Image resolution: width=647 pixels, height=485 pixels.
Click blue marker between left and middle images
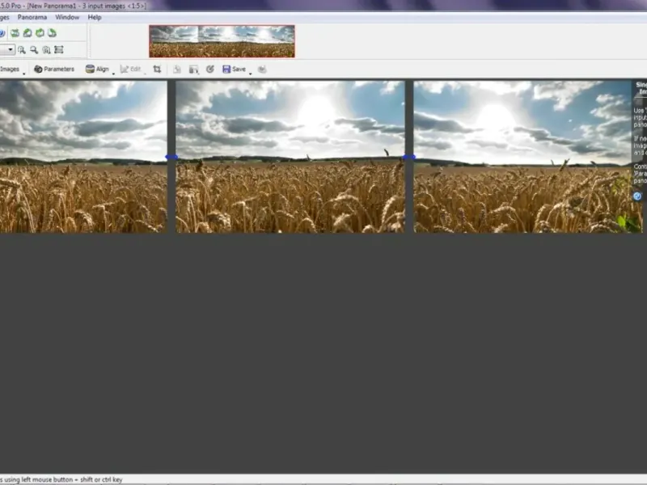(171, 157)
